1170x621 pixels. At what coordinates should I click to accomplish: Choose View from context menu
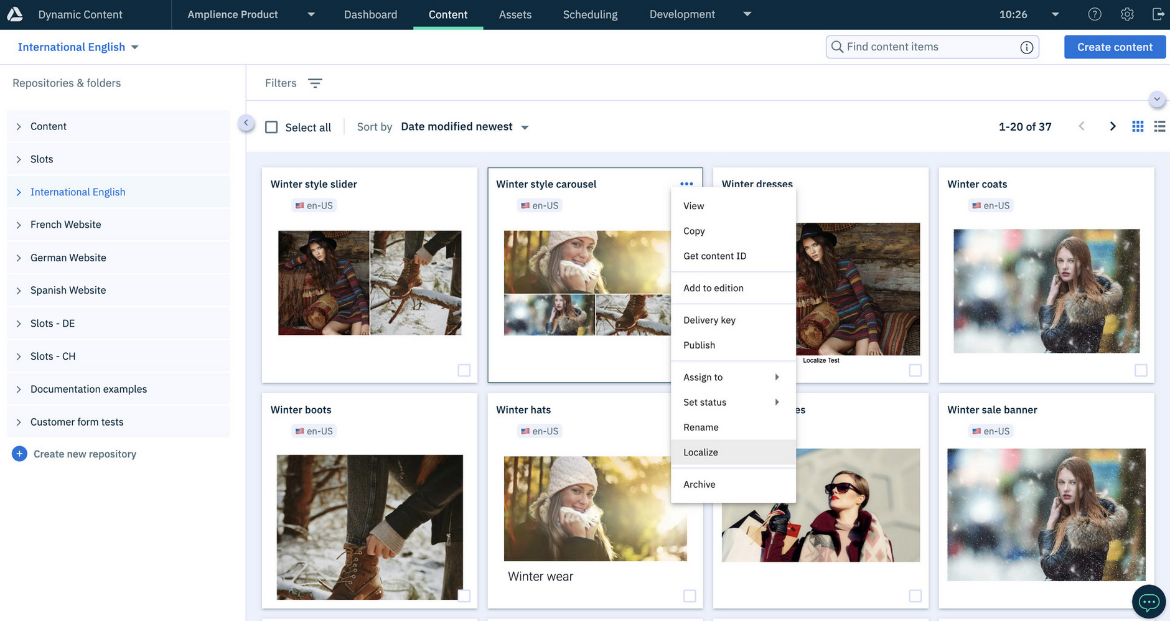[x=733, y=206]
